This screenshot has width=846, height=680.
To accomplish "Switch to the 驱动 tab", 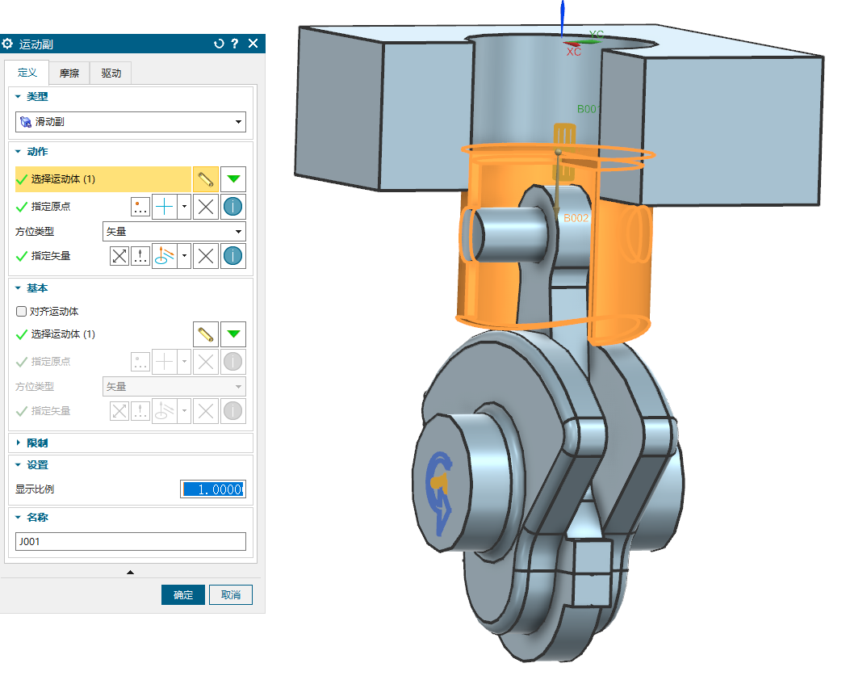I will click(x=111, y=73).
